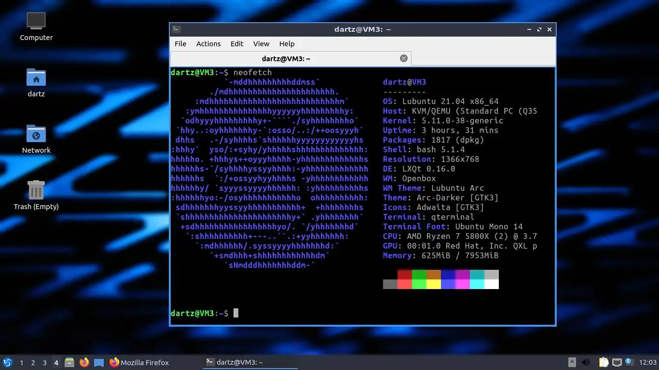Click 'Terminal: qterminal' line
Viewport: 659px width, 370px height.
(429, 217)
